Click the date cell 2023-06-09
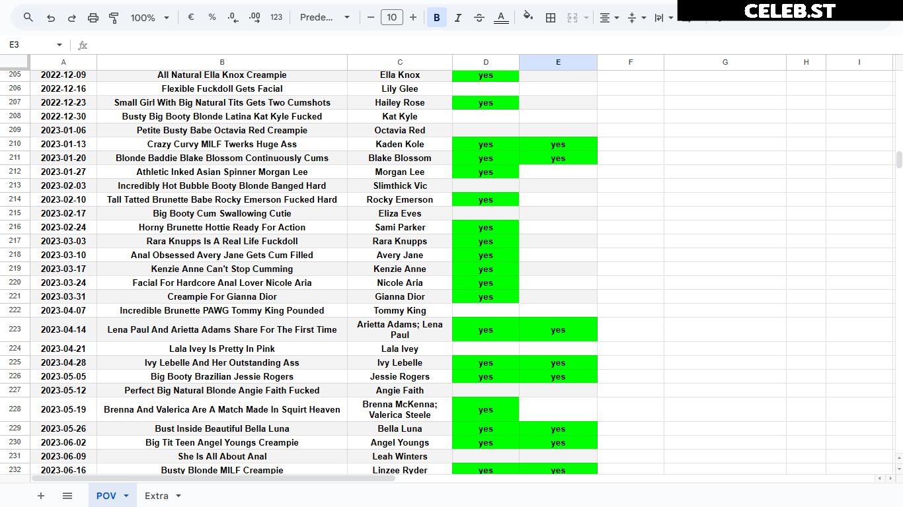Image resolution: width=903 pixels, height=507 pixels. click(63, 456)
